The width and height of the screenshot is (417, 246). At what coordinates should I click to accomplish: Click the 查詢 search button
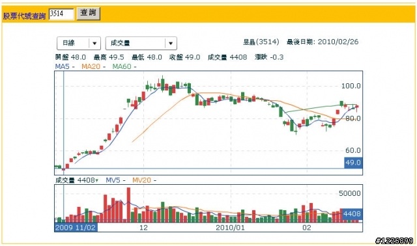tap(89, 13)
